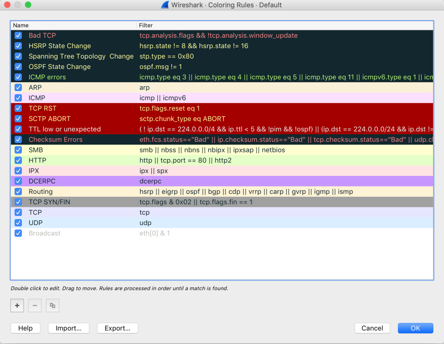
Task: Toggle the Broadcast rule checkbox
Action: 18,233
